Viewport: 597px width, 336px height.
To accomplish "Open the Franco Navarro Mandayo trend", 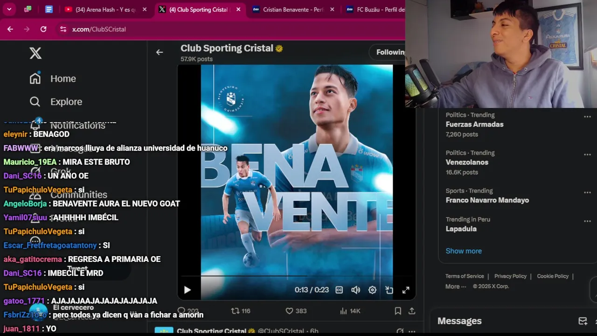I will tap(487, 200).
